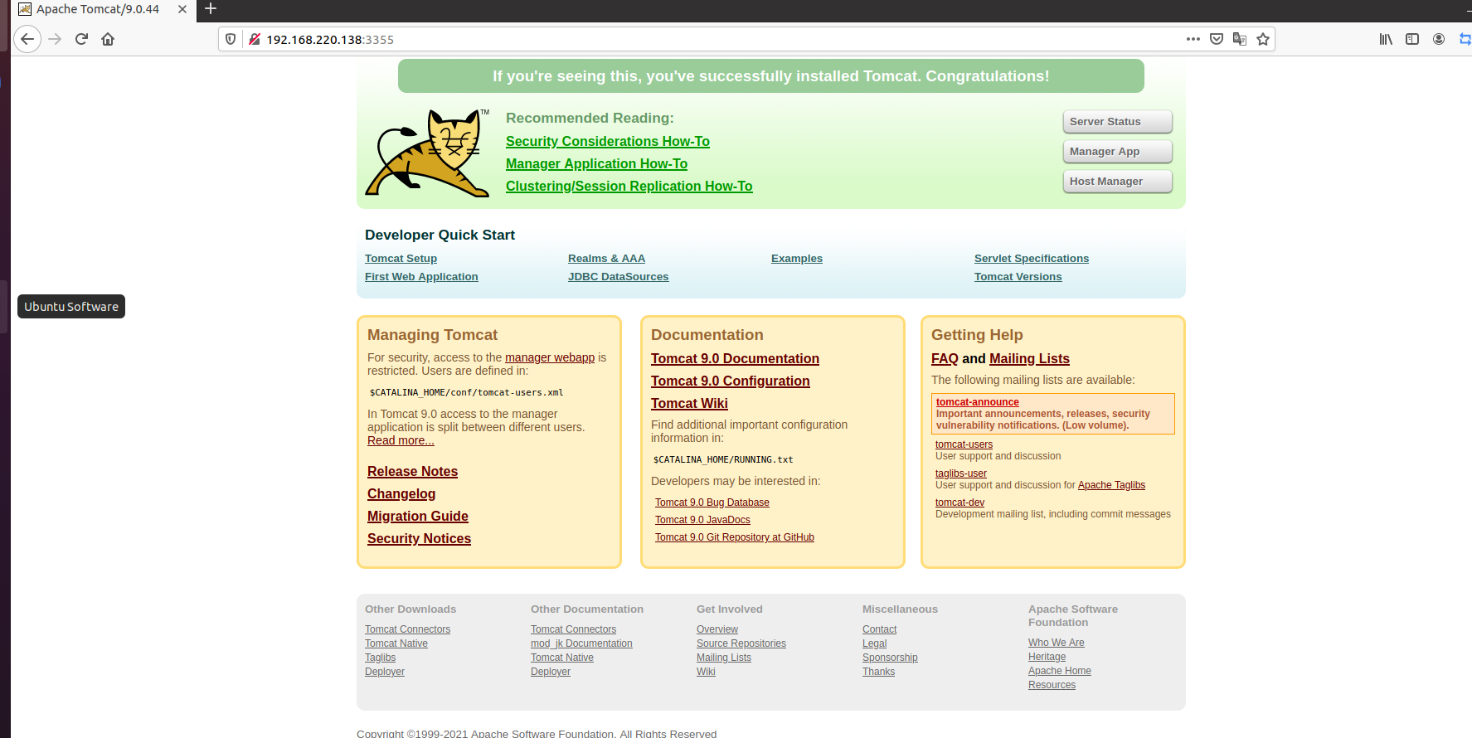Open the Realms & AAA link
1472x738 pixels.
pyautogui.click(x=606, y=259)
